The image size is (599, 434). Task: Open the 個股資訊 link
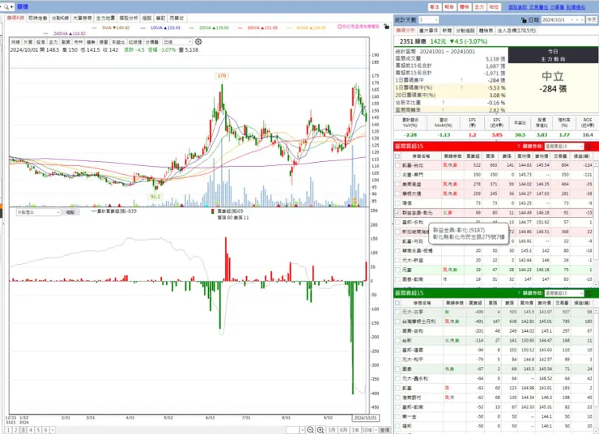point(517,6)
